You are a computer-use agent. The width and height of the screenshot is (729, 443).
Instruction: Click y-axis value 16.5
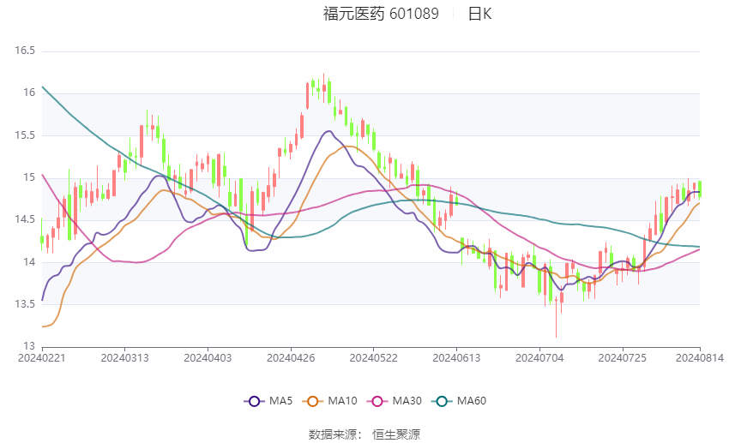(x=25, y=51)
